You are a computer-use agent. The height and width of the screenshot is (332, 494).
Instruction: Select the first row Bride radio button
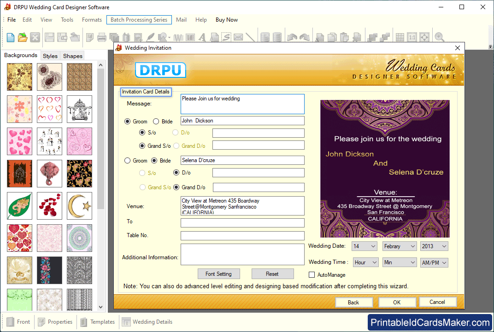tap(156, 122)
